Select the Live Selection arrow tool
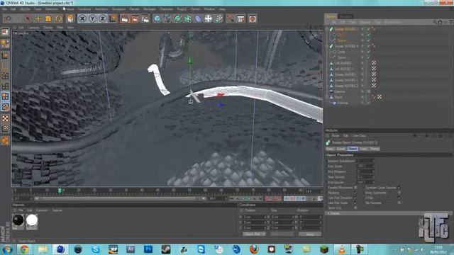Viewport: 454px width, 255px height. [x=27, y=19]
